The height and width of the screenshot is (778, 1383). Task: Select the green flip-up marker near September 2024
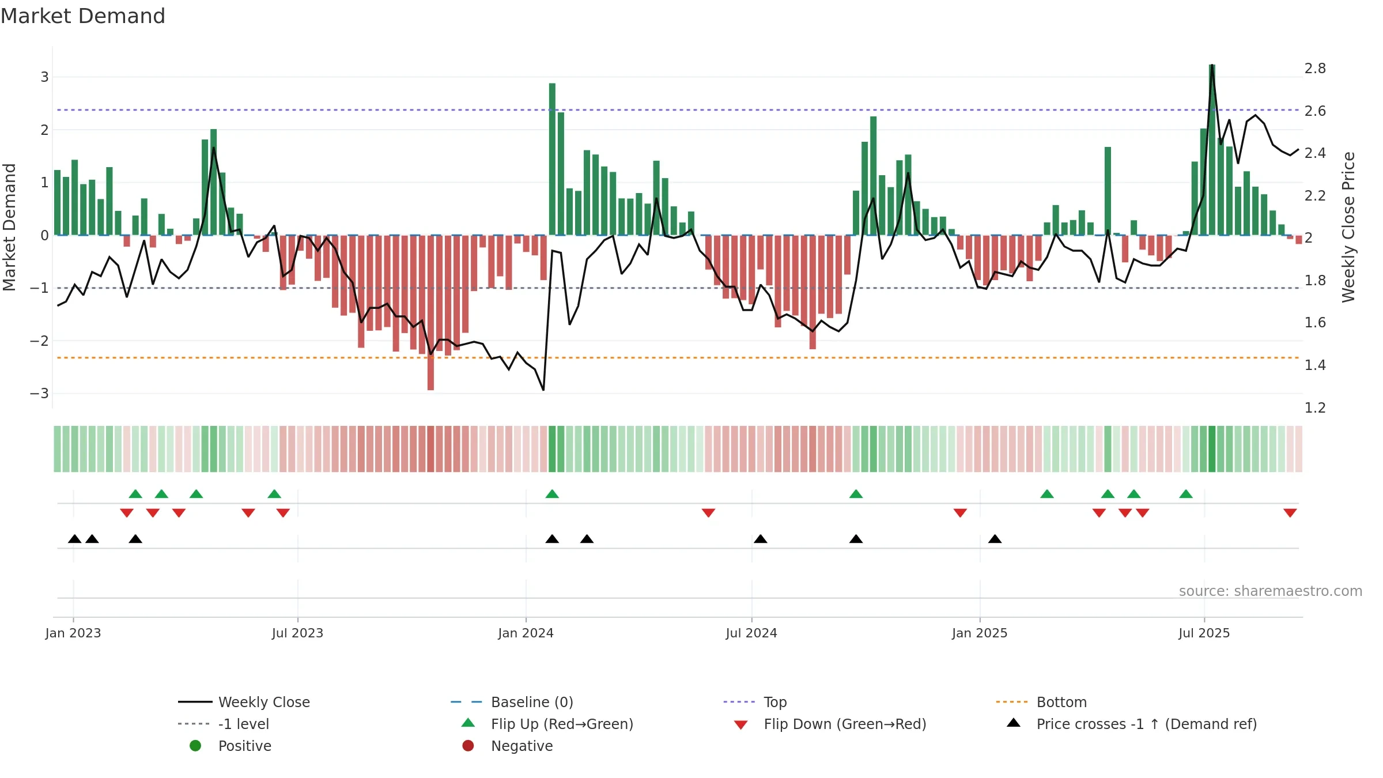coord(856,494)
